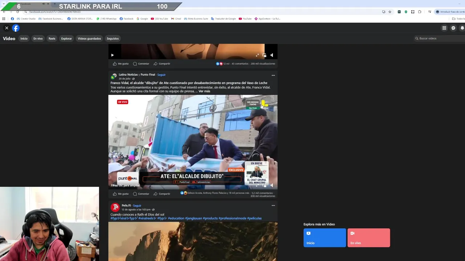
Task: Open the red En vivo explore card
Action: coord(369,238)
